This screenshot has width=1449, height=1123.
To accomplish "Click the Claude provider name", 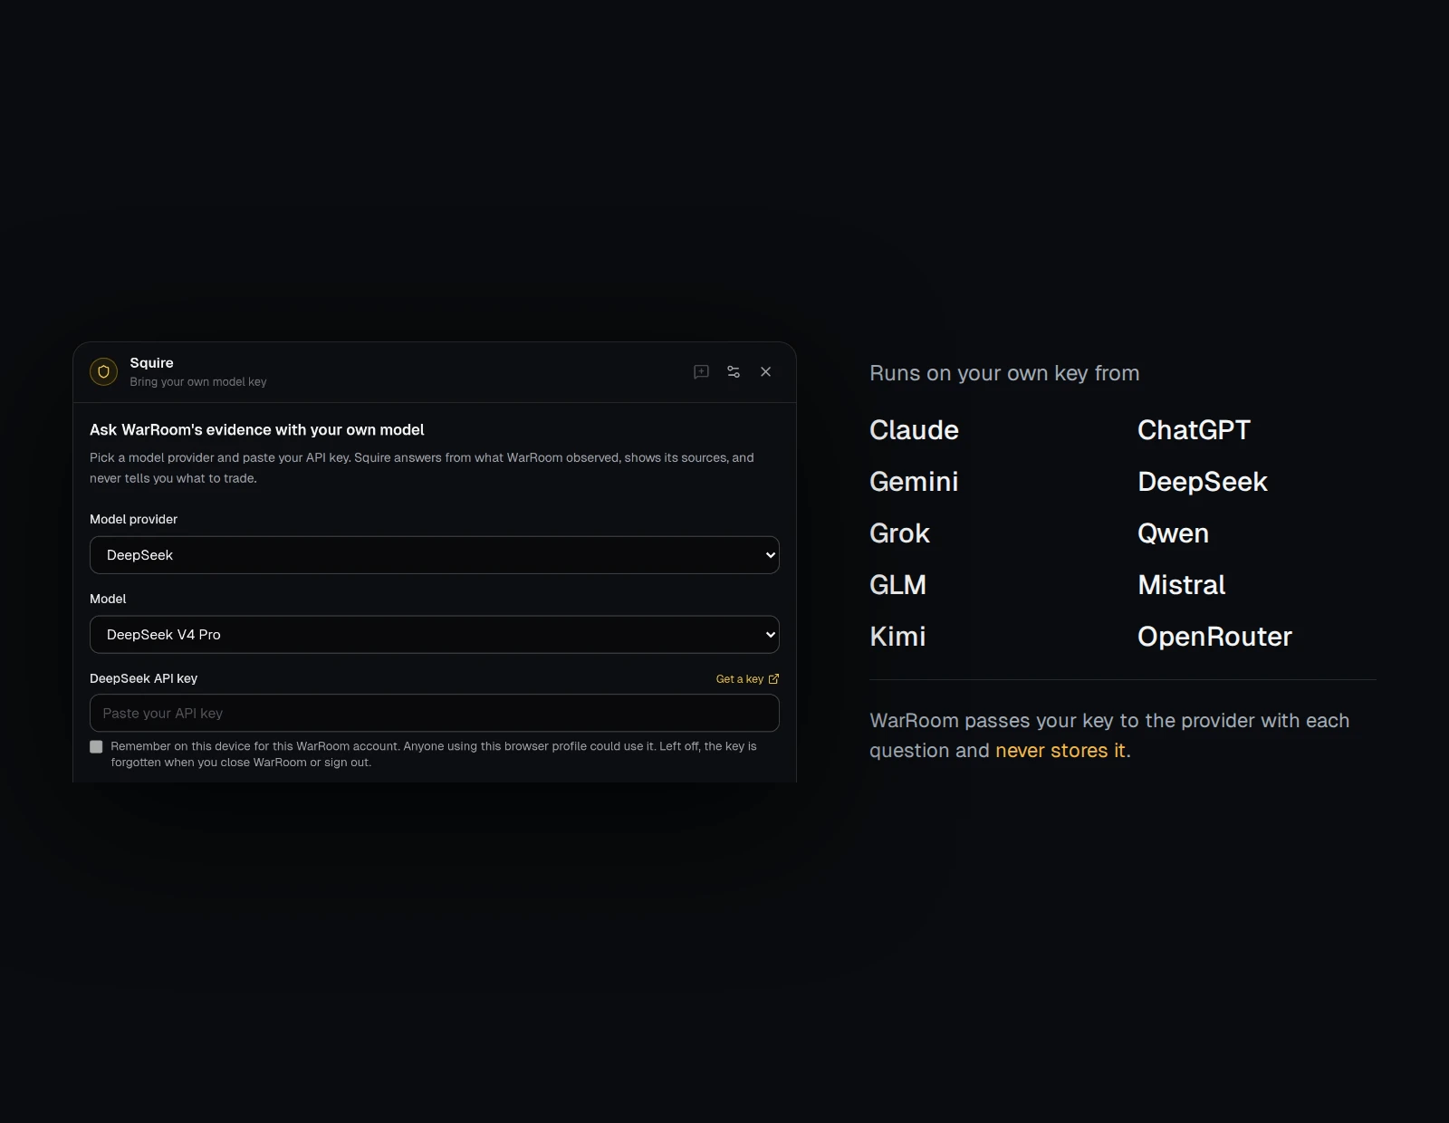I will click(914, 430).
